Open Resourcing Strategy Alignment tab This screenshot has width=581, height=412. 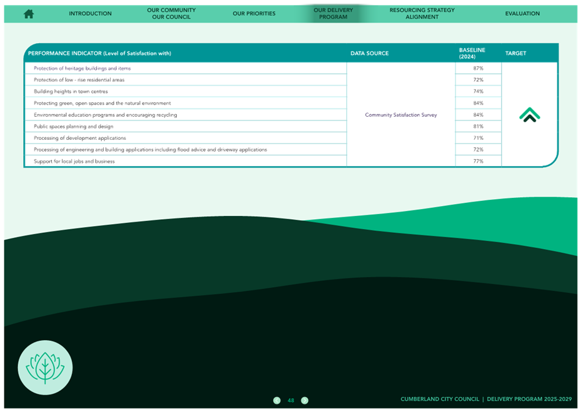click(422, 13)
